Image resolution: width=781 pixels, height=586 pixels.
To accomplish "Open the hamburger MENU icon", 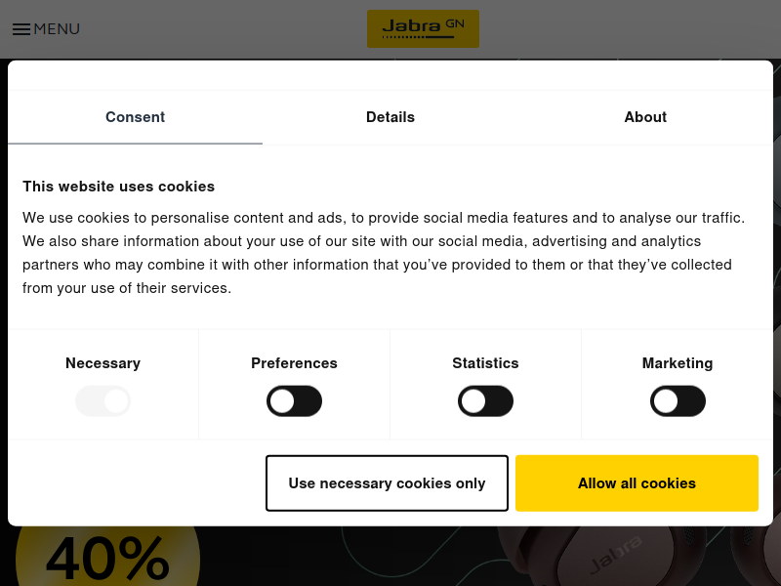I will [21, 29].
